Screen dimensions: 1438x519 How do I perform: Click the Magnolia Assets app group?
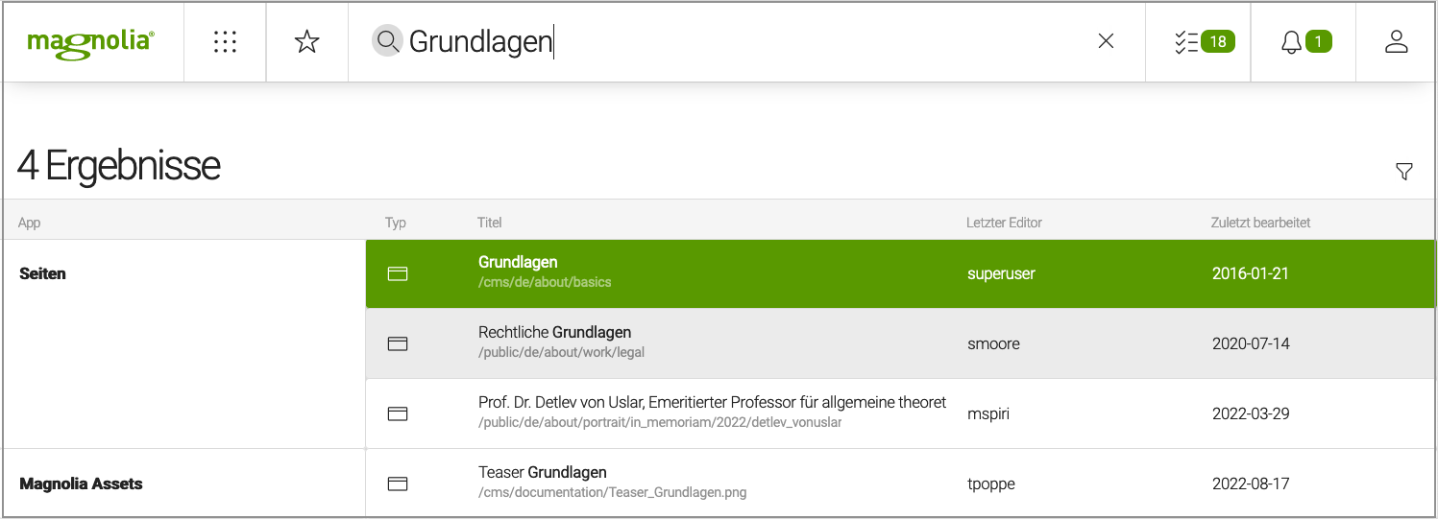point(81,484)
